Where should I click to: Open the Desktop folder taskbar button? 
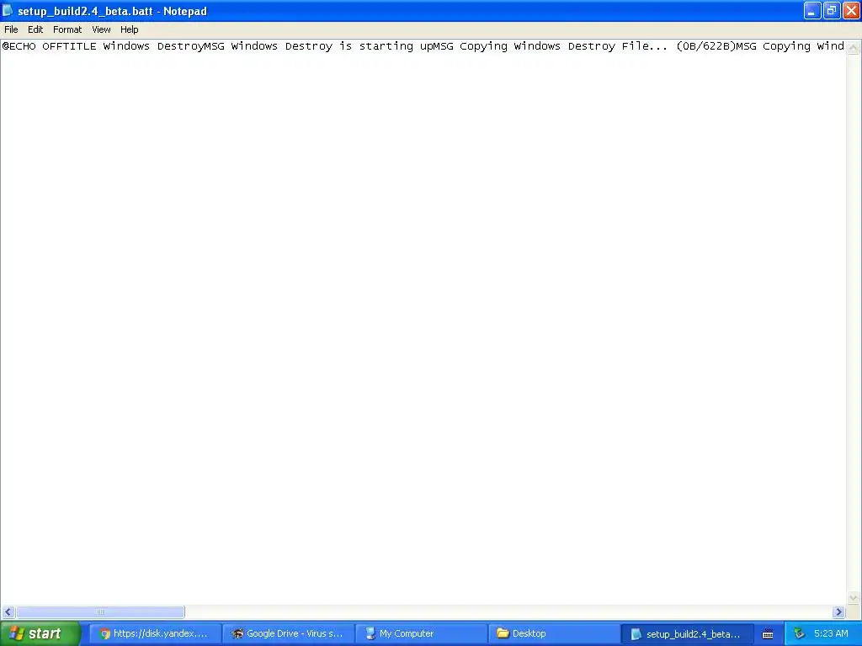(x=555, y=633)
